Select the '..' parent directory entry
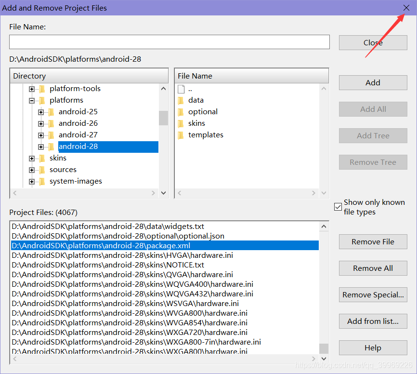 (x=190, y=89)
